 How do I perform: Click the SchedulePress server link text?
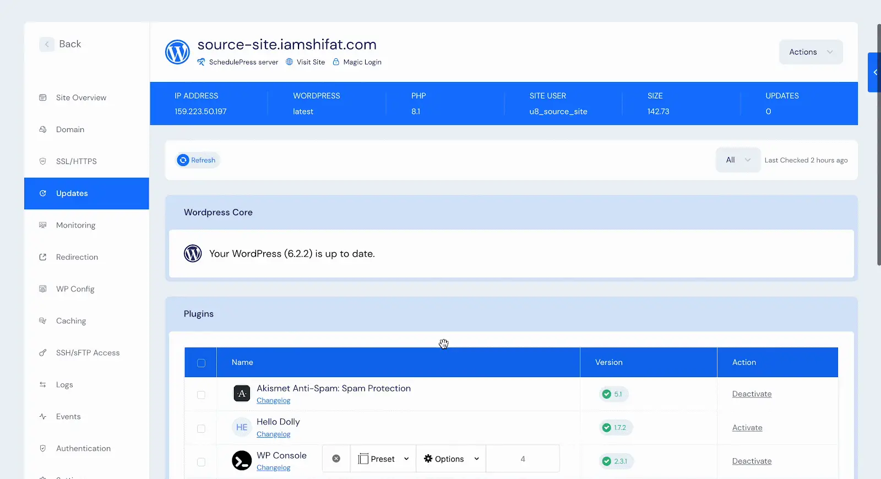coord(243,62)
